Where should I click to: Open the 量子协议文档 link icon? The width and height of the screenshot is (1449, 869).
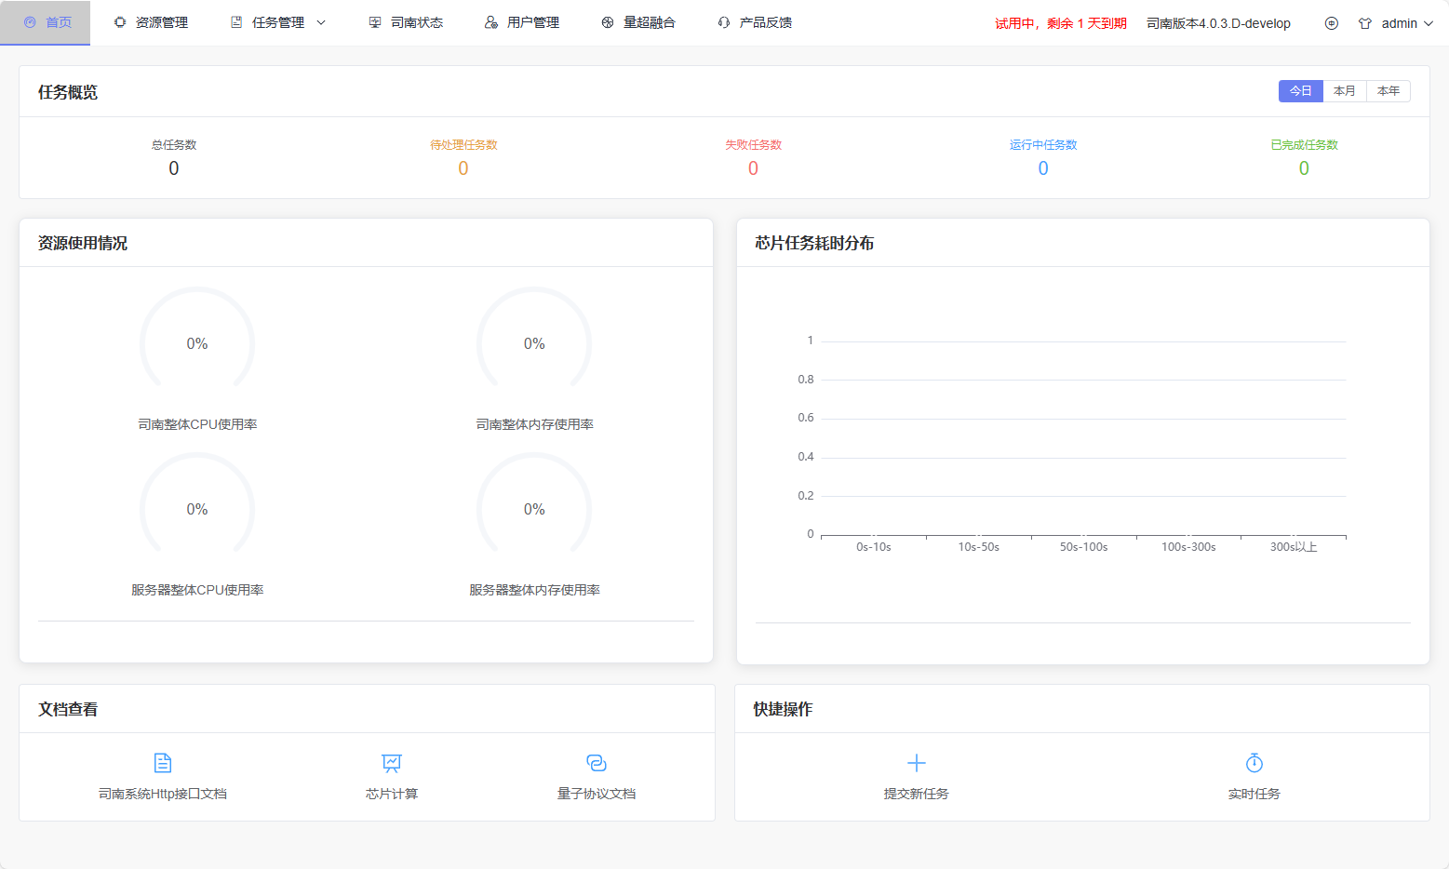pos(597,763)
